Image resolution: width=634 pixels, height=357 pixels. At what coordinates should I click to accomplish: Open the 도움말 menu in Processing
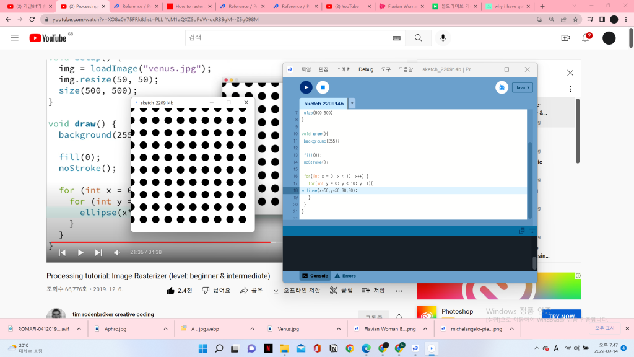(x=406, y=69)
